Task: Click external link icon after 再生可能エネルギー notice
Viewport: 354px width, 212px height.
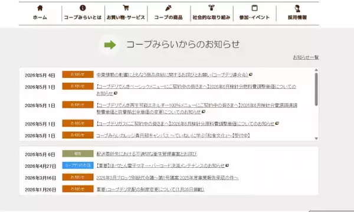Action: point(204,111)
